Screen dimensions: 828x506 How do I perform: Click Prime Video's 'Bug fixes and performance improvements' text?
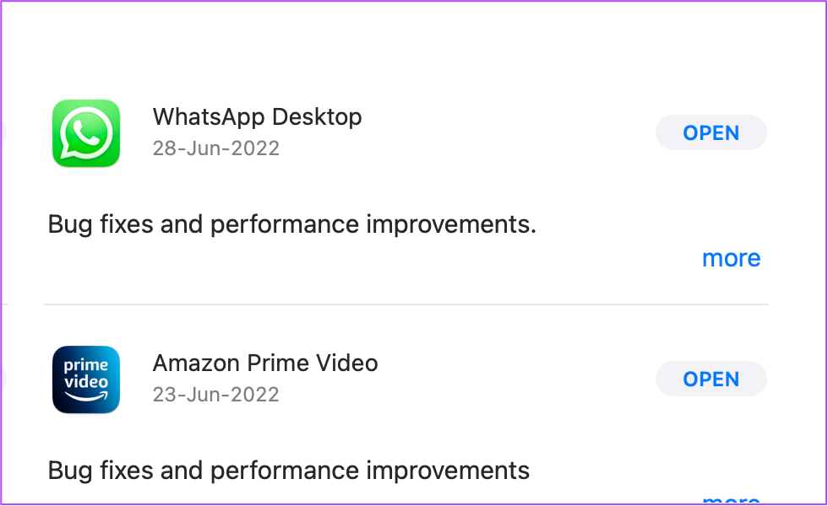[288, 471]
